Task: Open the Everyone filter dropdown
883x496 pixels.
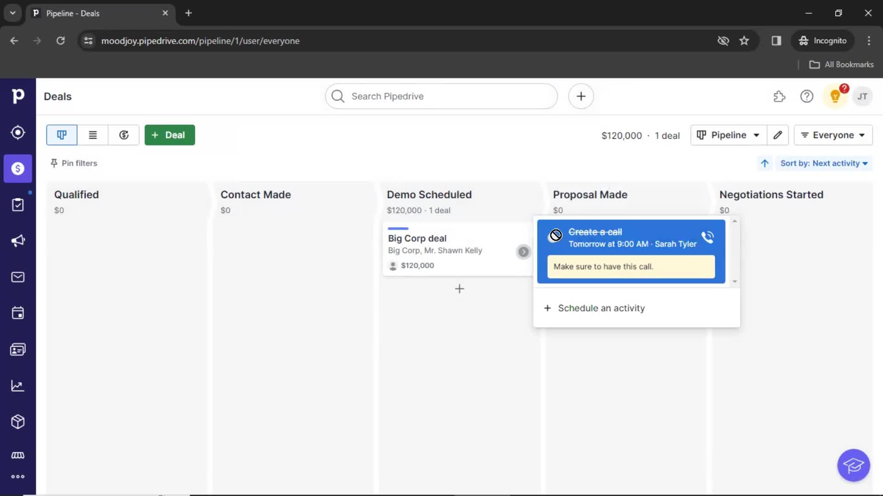Action: (833, 135)
